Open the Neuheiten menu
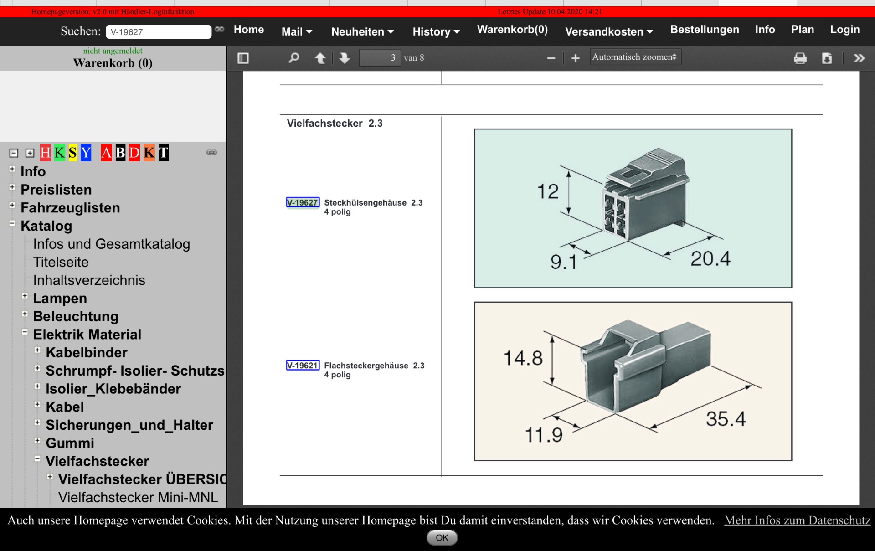This screenshot has height=551, width=875. tap(362, 31)
